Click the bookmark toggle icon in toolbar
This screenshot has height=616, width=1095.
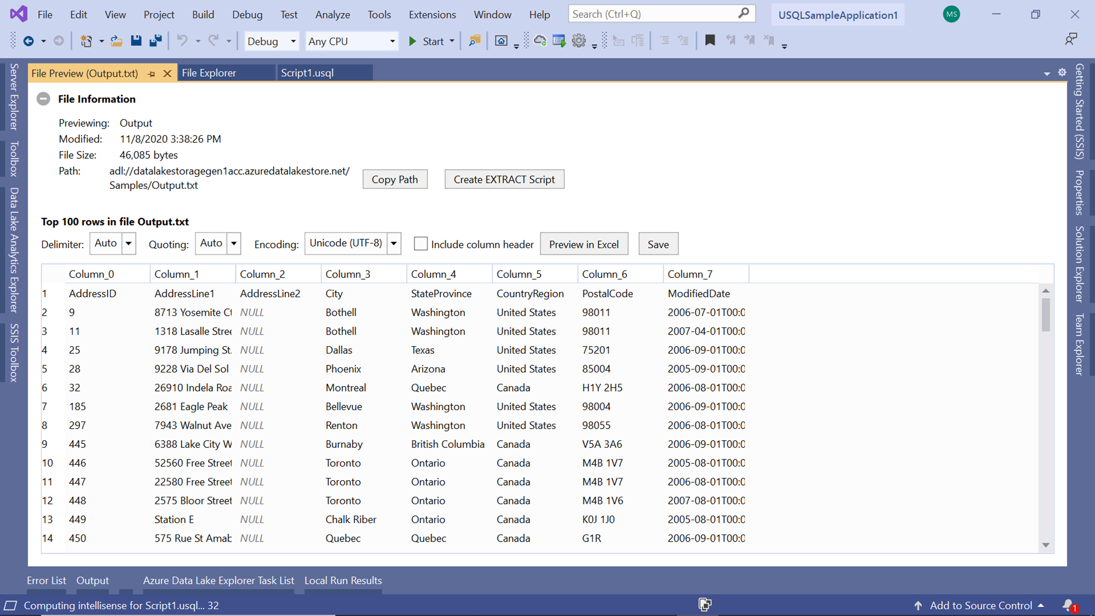point(710,40)
